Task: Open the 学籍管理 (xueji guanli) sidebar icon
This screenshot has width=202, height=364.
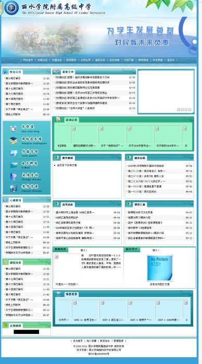Action: coord(13,152)
